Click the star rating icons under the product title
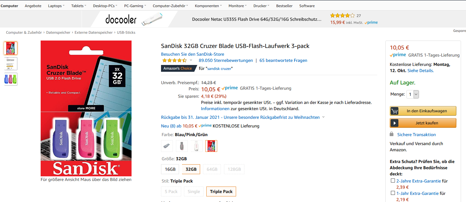466x202 pixels. pos(174,60)
